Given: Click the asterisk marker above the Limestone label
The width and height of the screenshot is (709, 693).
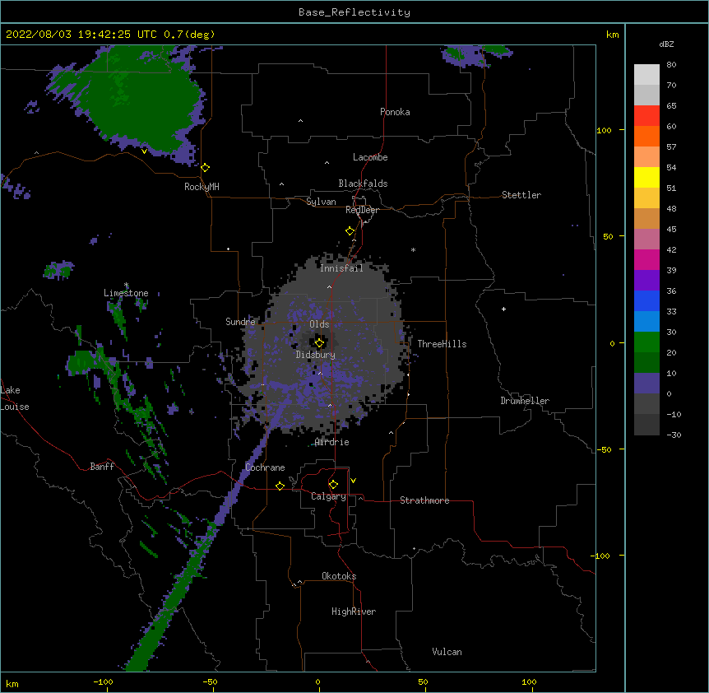Looking at the screenshot, I should tap(126, 285).
